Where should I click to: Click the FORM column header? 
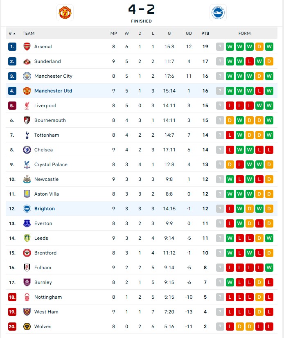244,34
